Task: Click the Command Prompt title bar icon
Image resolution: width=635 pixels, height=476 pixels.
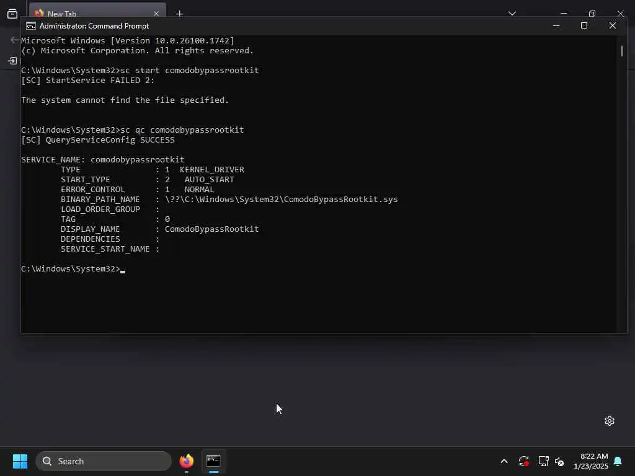Action: pos(31,26)
